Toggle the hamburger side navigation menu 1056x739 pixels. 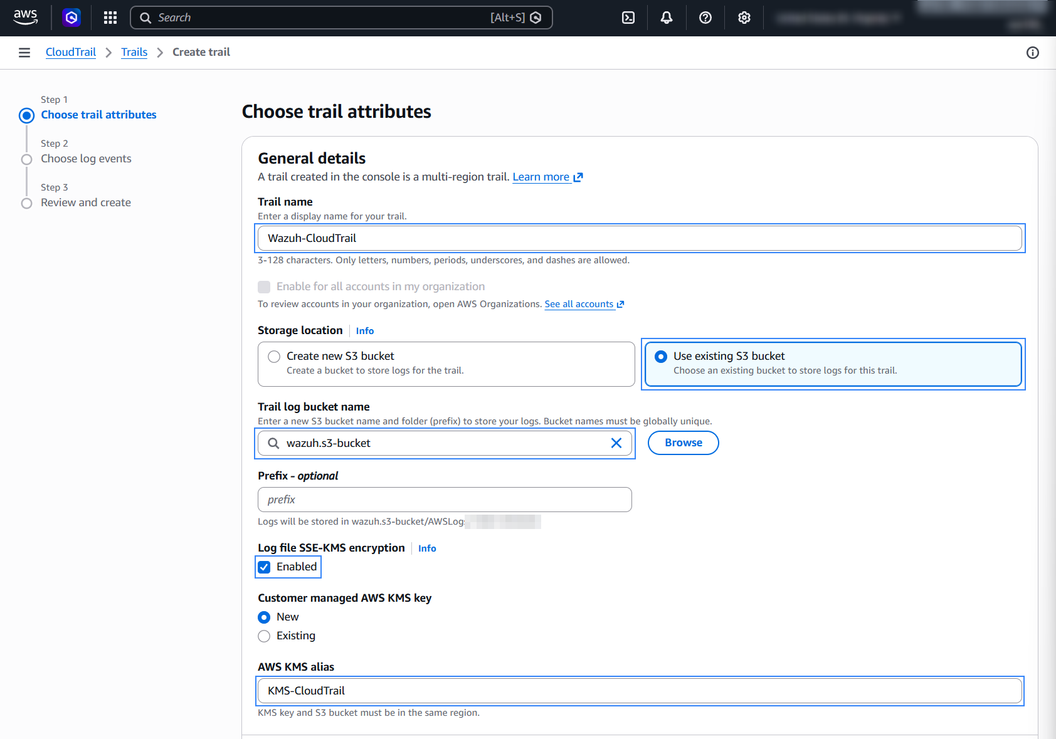coord(24,53)
